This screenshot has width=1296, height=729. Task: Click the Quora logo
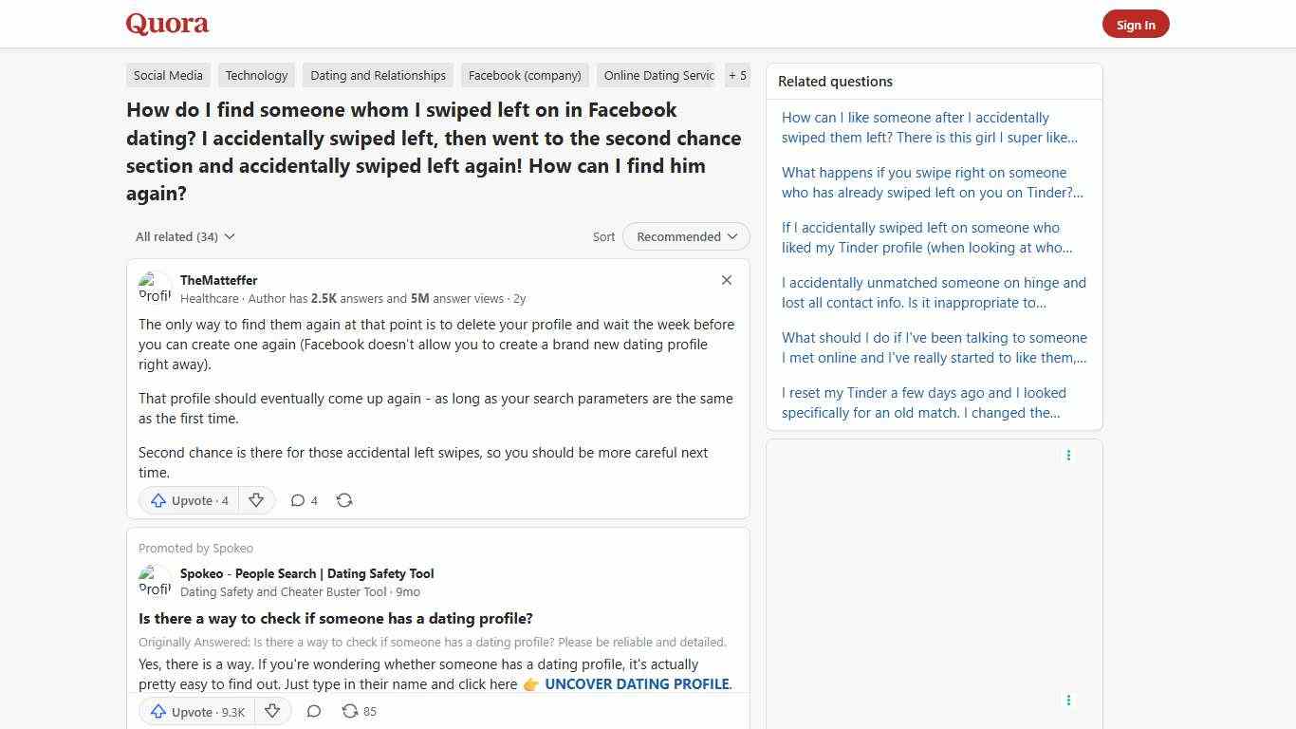(x=166, y=24)
